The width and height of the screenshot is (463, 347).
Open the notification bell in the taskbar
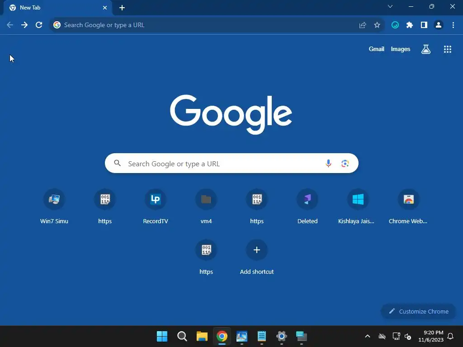click(450, 336)
